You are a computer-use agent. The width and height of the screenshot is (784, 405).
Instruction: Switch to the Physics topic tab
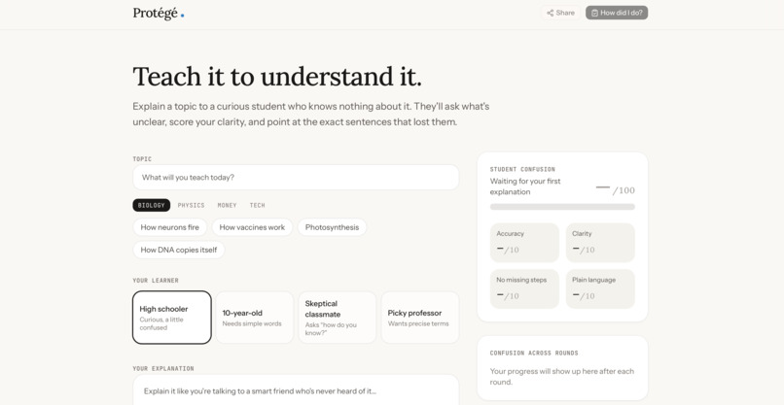coord(191,205)
